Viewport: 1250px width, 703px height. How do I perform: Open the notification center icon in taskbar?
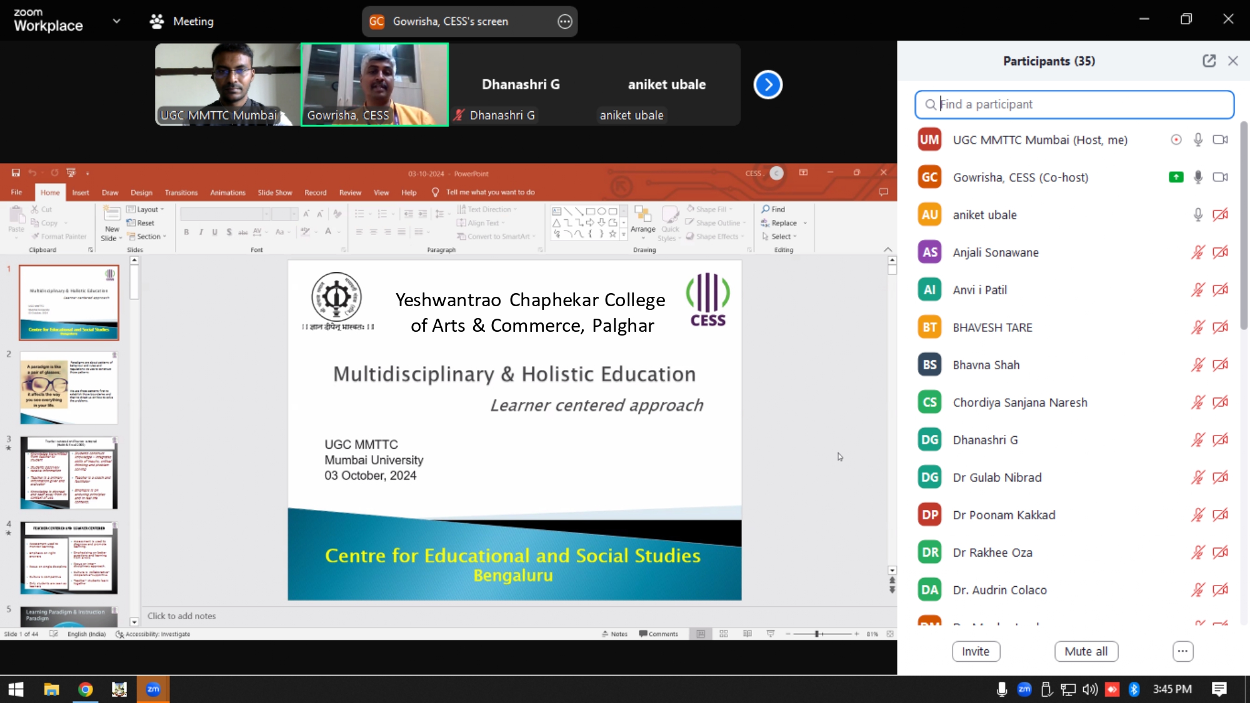click(1219, 689)
